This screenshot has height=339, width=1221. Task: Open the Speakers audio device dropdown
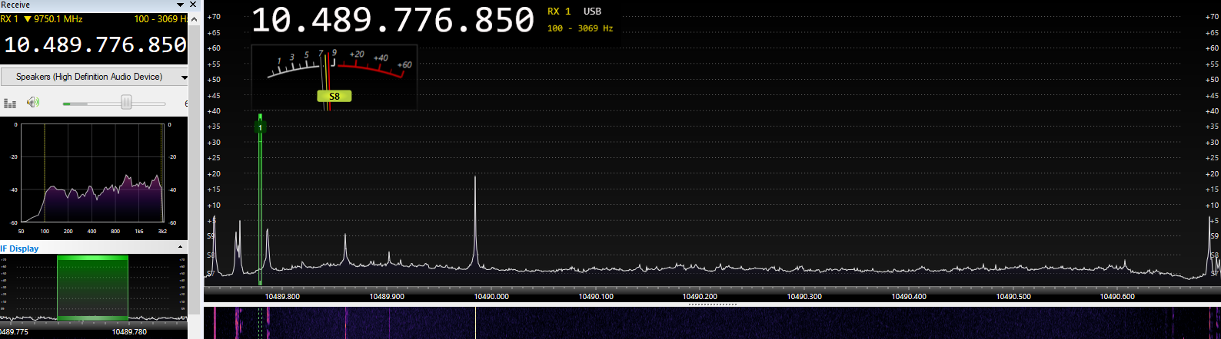click(x=184, y=77)
